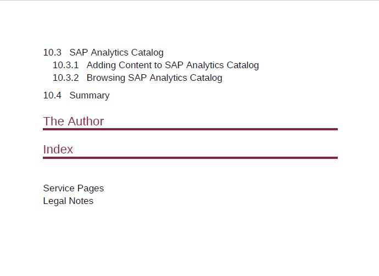The width and height of the screenshot is (379, 276).
Task: Go to Service Pages
Action: [x=74, y=189]
